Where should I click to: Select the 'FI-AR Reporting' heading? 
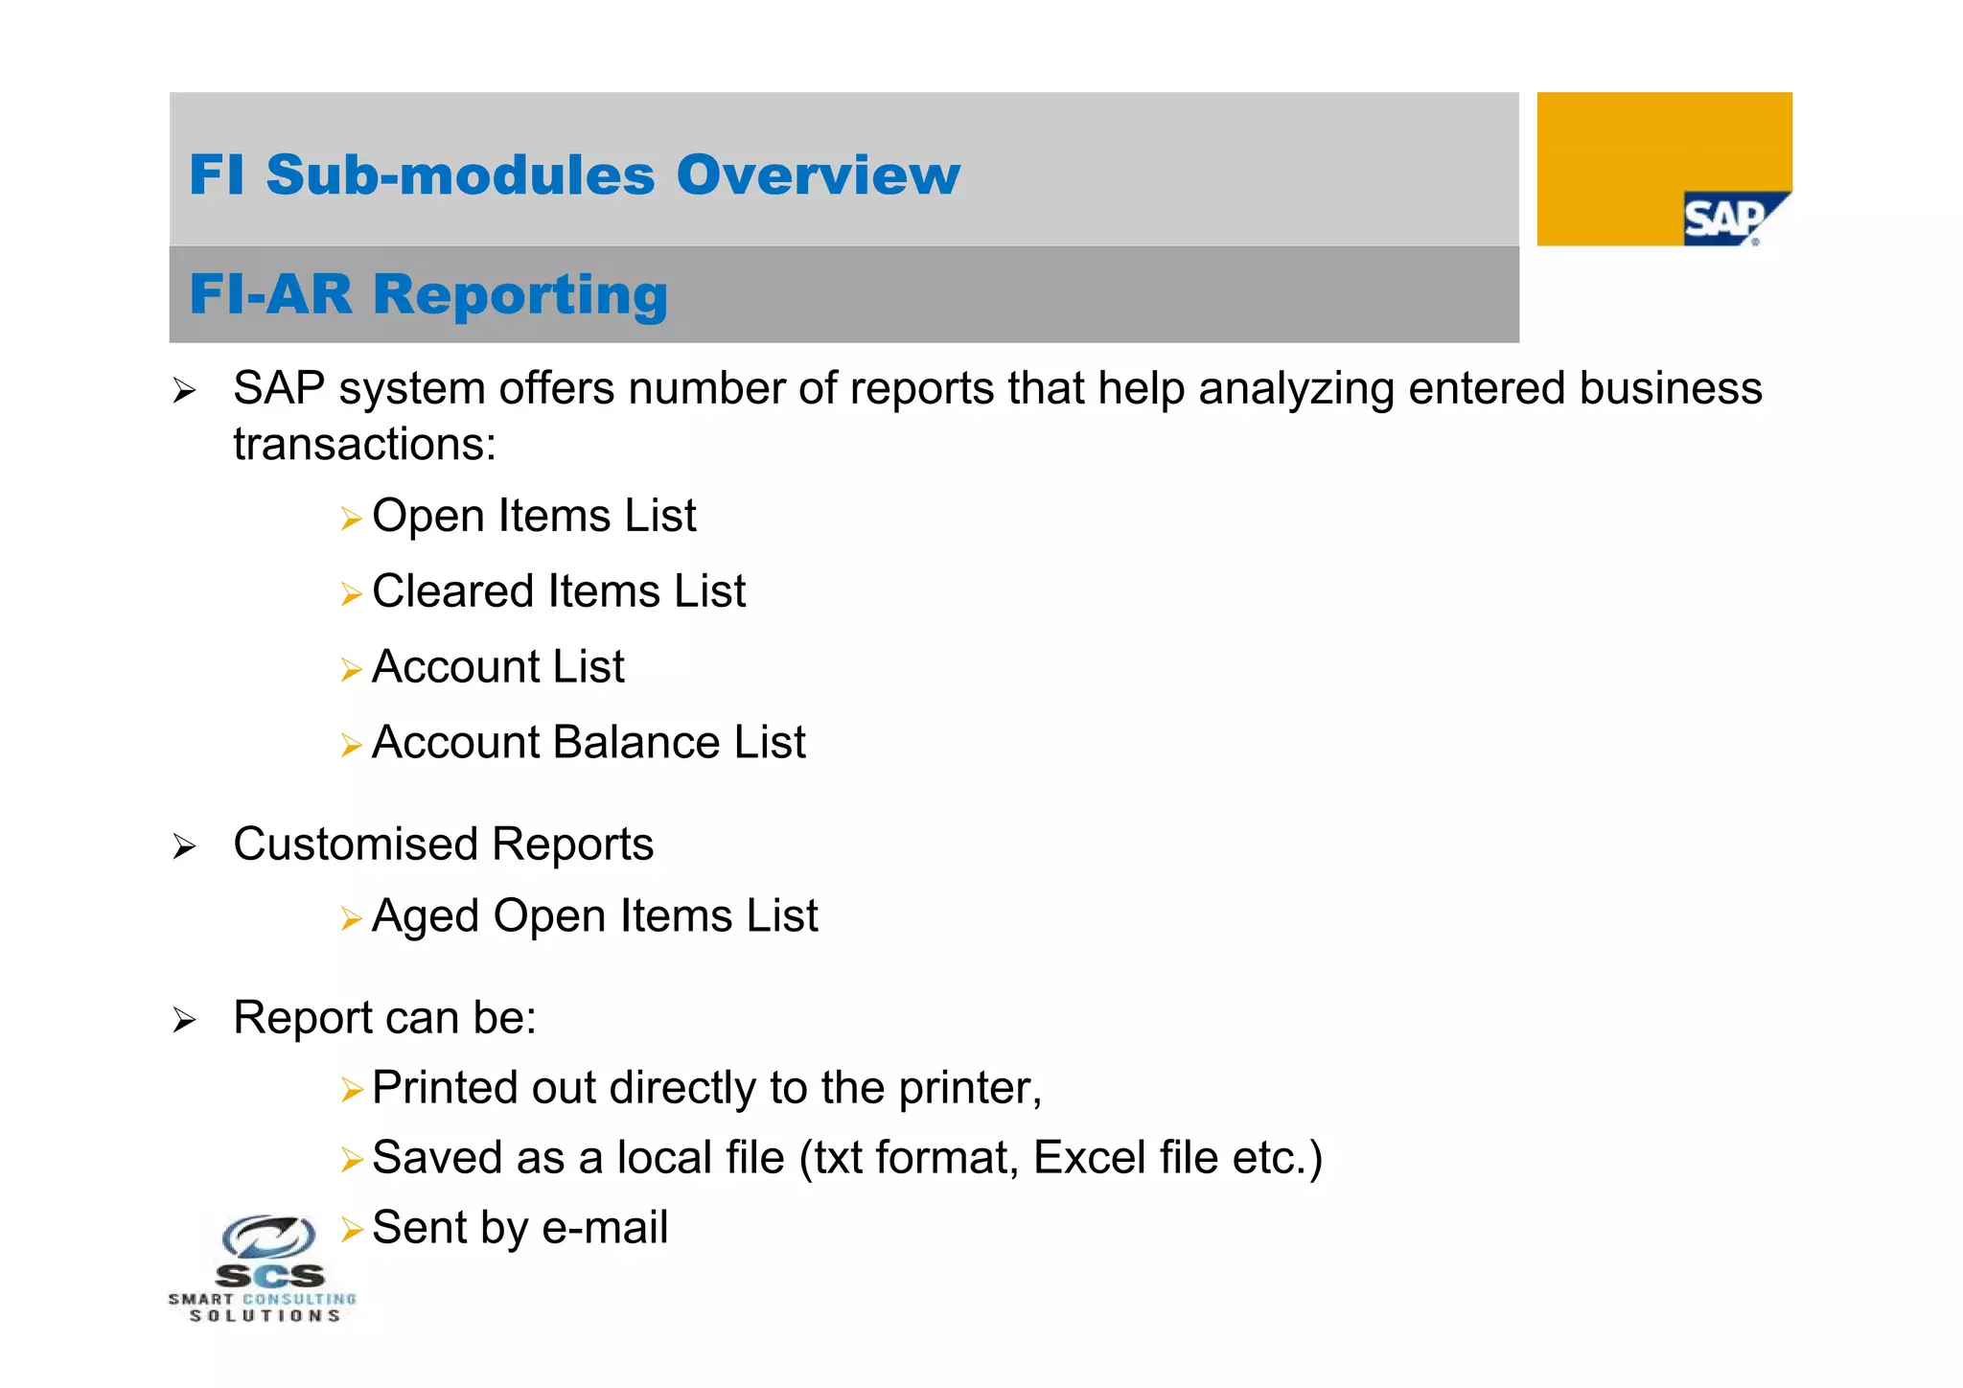coord(428,293)
